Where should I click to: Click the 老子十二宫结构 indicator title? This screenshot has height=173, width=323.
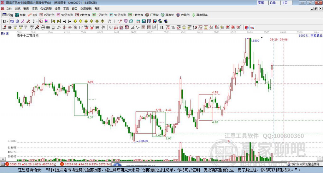click(x=28, y=35)
